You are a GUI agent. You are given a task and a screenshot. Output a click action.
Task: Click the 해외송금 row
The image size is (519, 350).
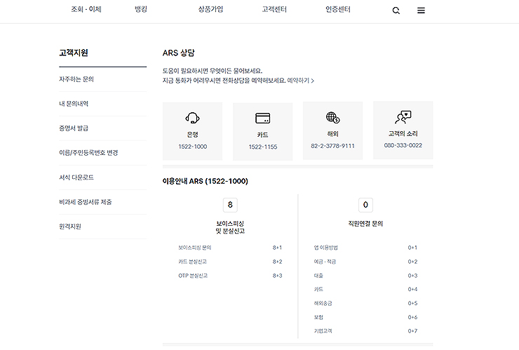365,303
